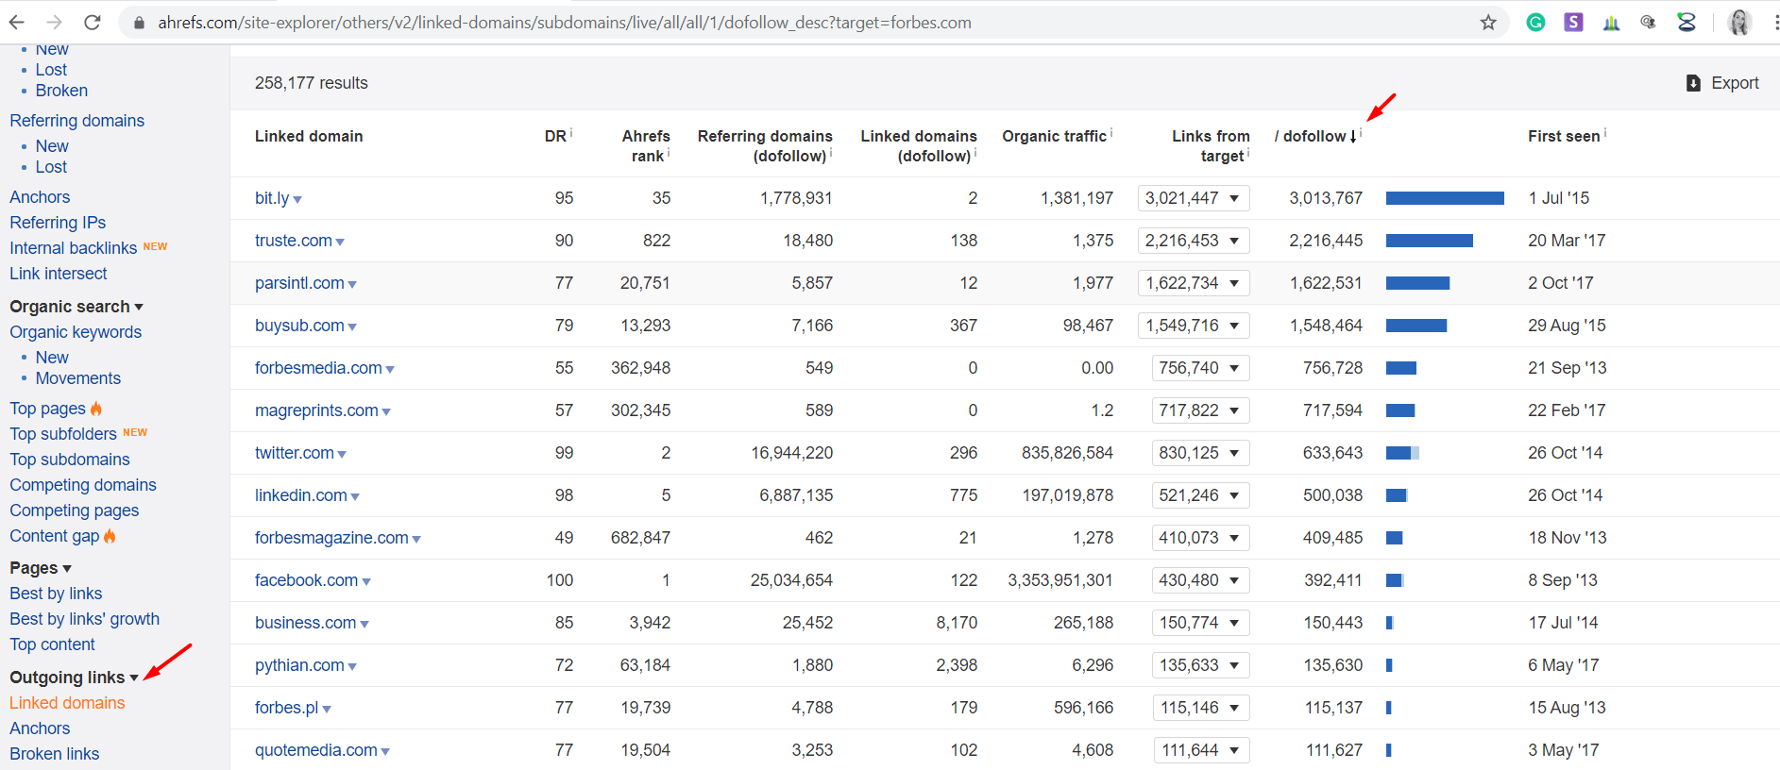The width and height of the screenshot is (1780, 770).
Task: Sort by dofollow column header
Action: pos(1314,136)
